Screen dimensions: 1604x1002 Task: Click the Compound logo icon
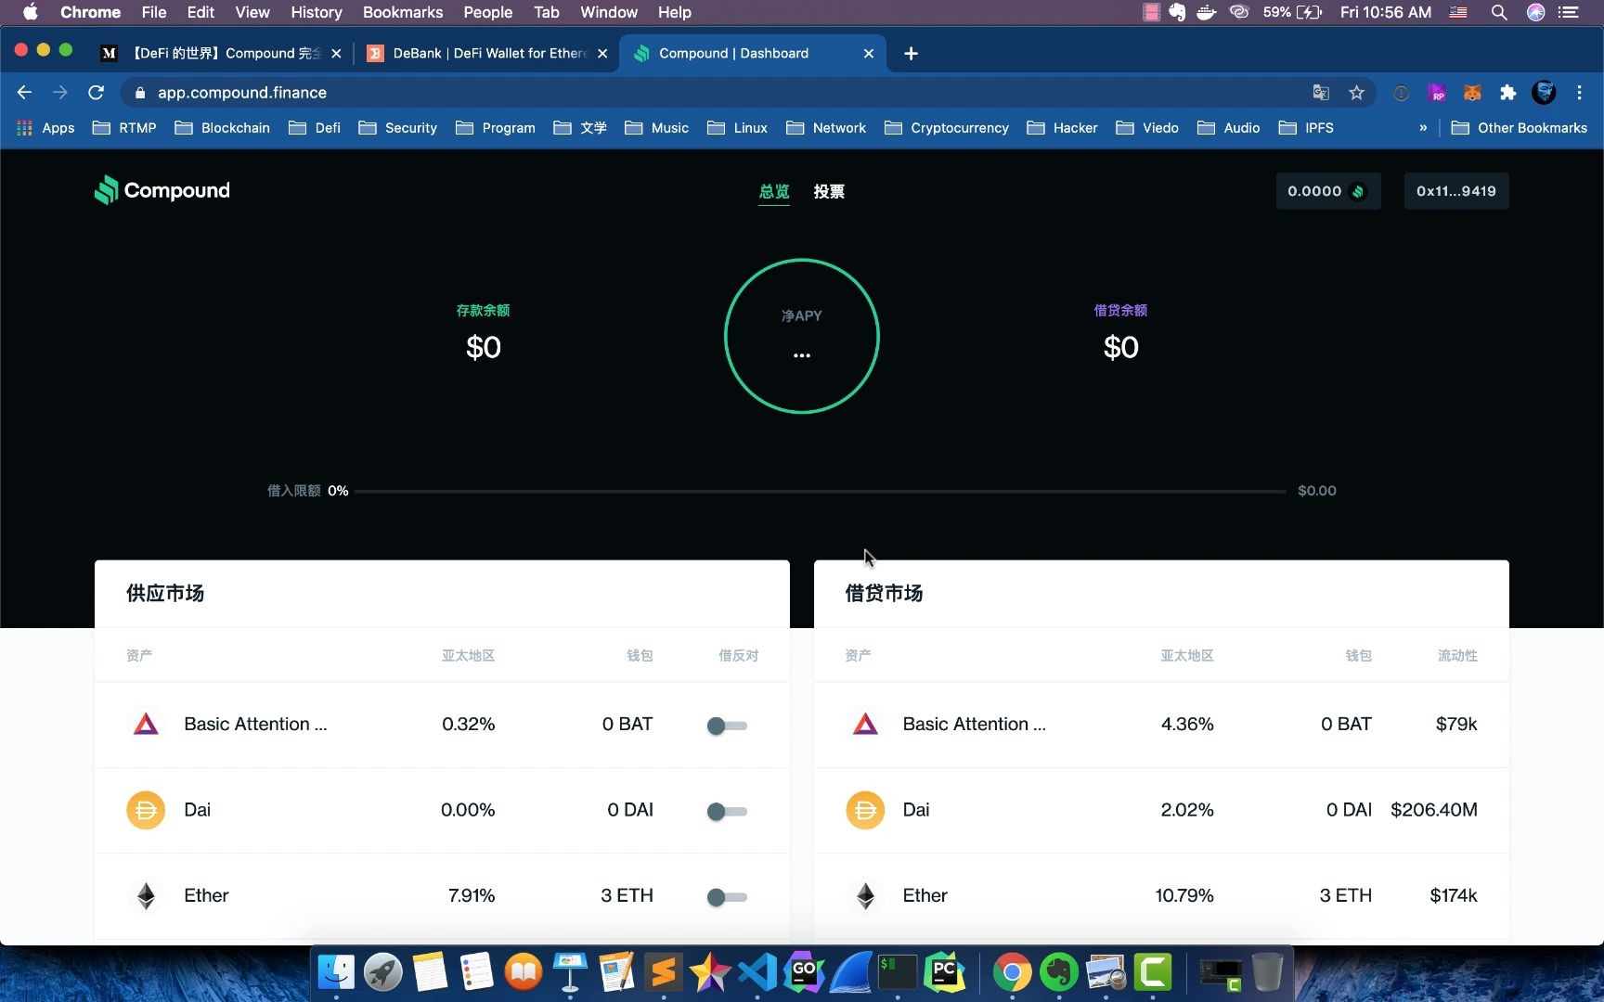[107, 190]
